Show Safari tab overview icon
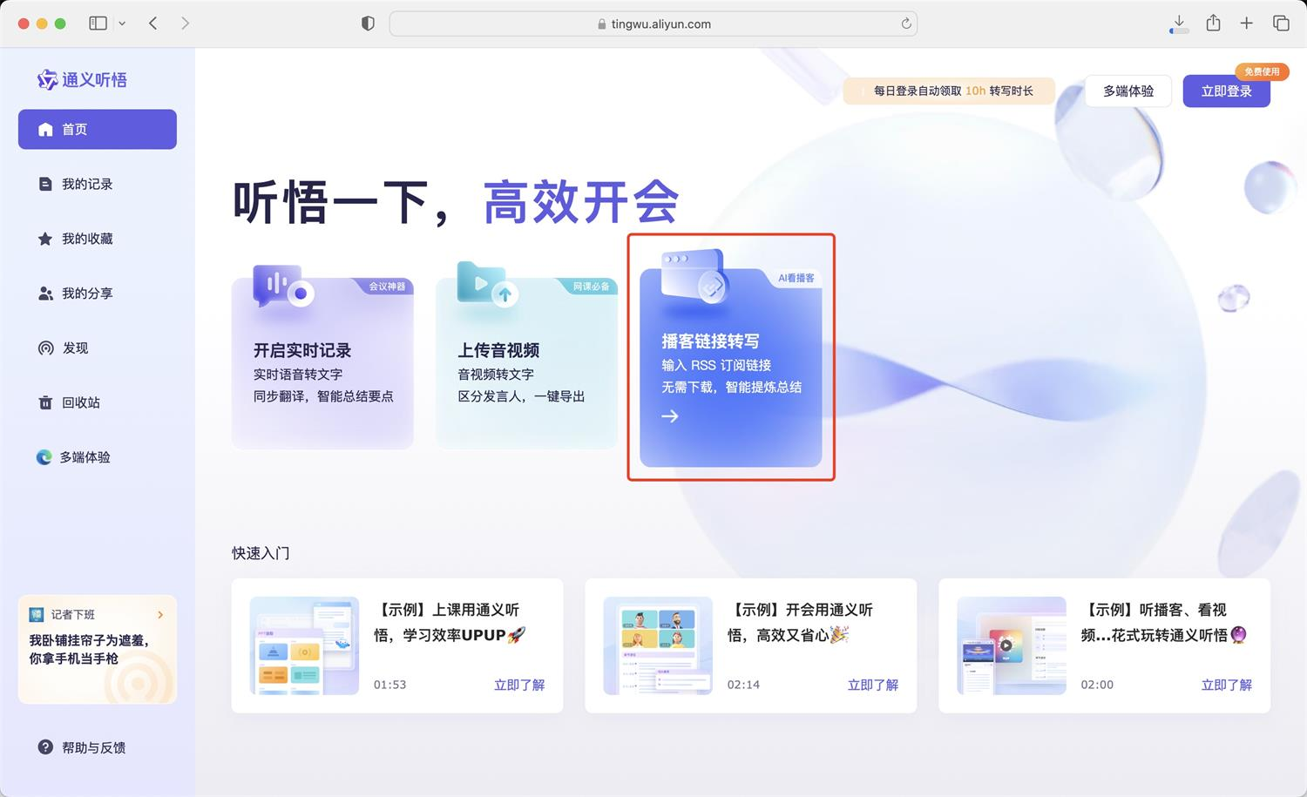 tap(1281, 24)
